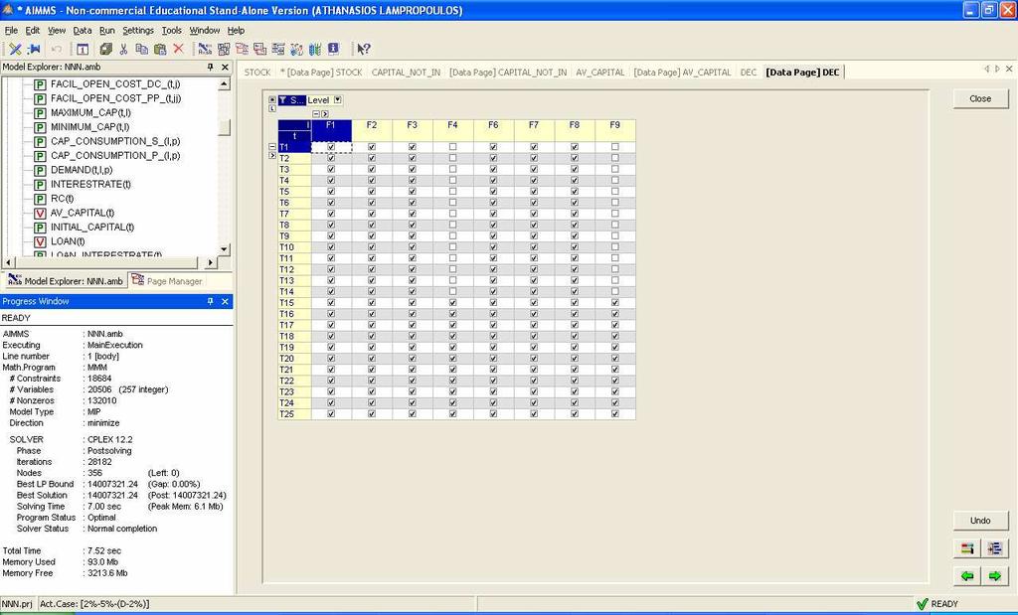Click the parameter icon beside MAXIMUM_CAP(t,l)
This screenshot has height=615, width=1018.
40,113
